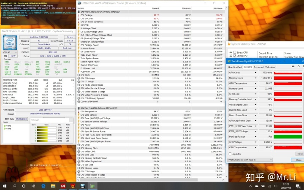304x190 pixels.
Task: Open the NVIDIA GeForce GTX 1650 Ti selector
Action: click(250, 160)
